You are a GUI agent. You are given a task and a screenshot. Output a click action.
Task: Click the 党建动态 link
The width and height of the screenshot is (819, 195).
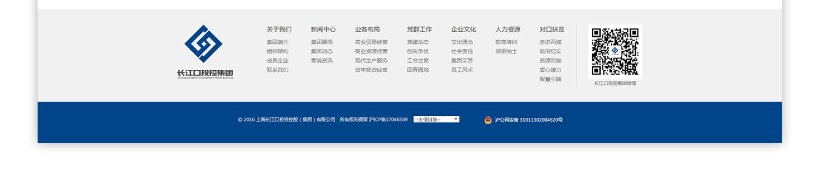click(x=418, y=42)
